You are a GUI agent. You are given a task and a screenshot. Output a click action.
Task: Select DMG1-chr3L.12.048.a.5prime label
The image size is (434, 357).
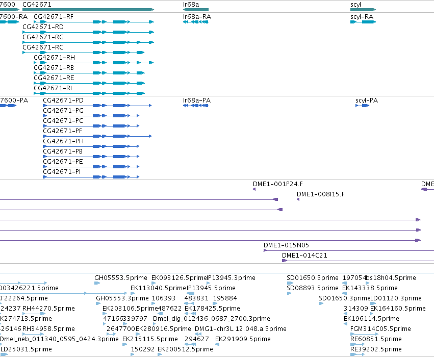tap(241, 329)
